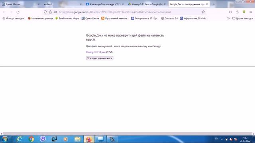Open 'Contester 2.4' bookmark
This screenshot has width=255, height=143.
[169, 18]
